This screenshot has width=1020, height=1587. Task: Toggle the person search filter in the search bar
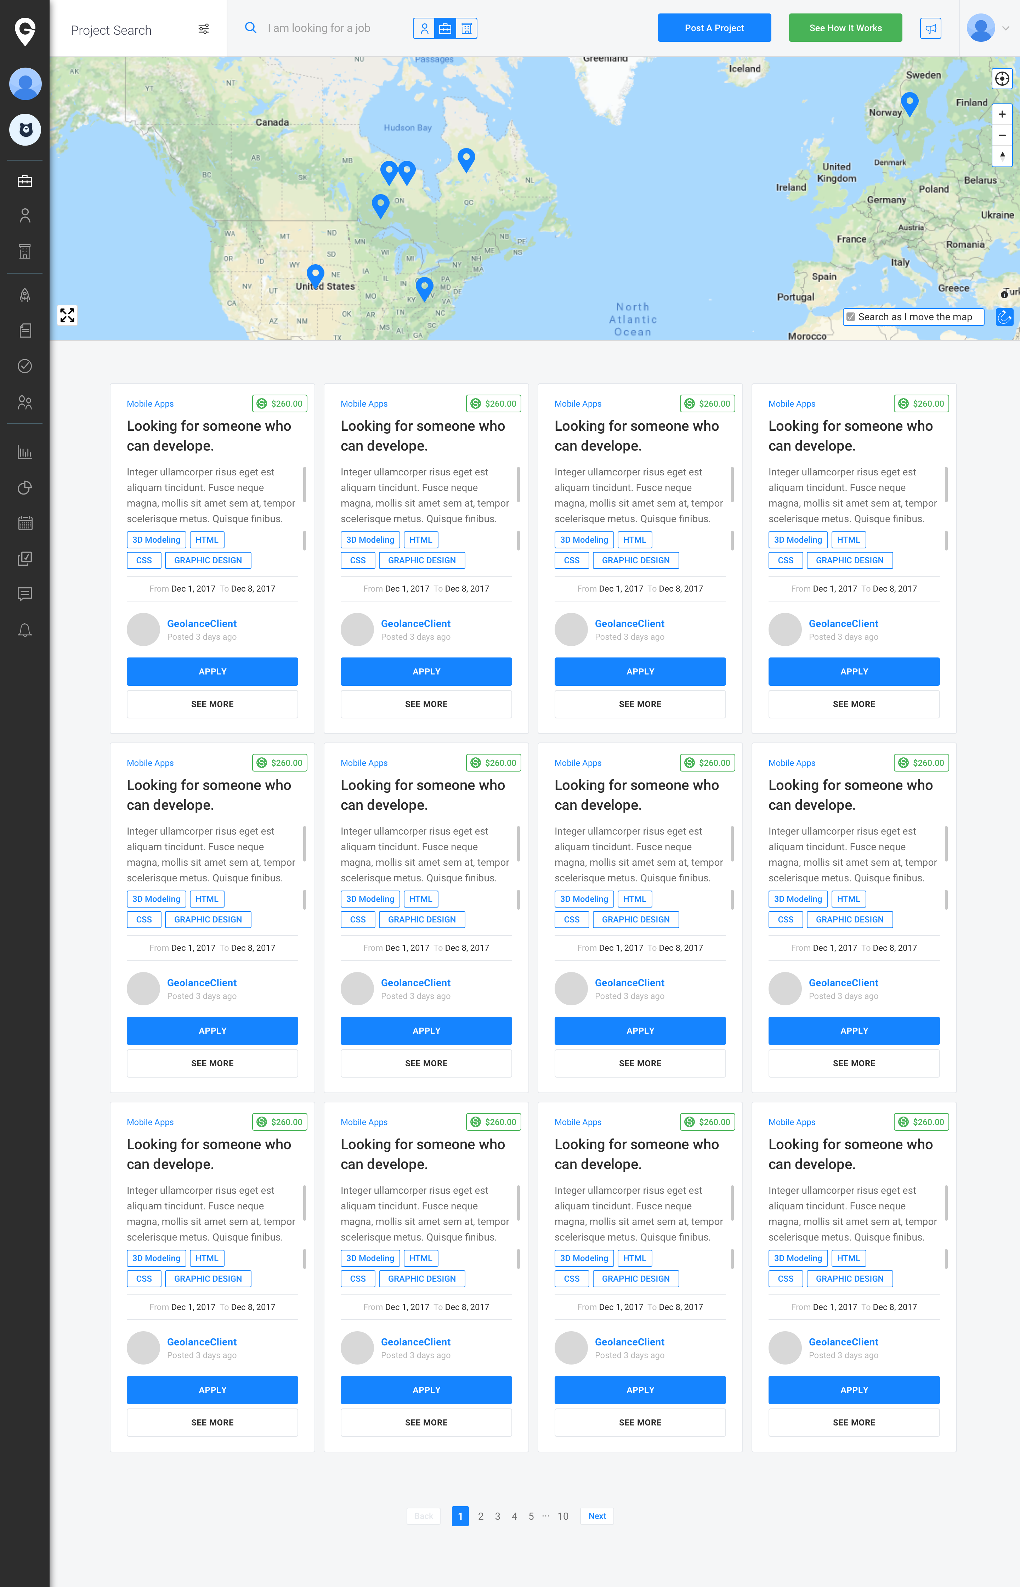pos(425,28)
